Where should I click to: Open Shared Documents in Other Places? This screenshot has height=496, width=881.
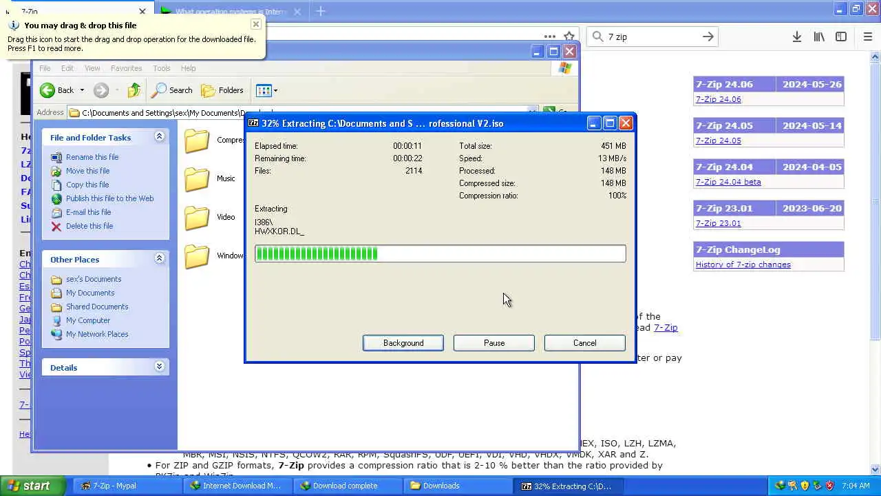tap(97, 307)
